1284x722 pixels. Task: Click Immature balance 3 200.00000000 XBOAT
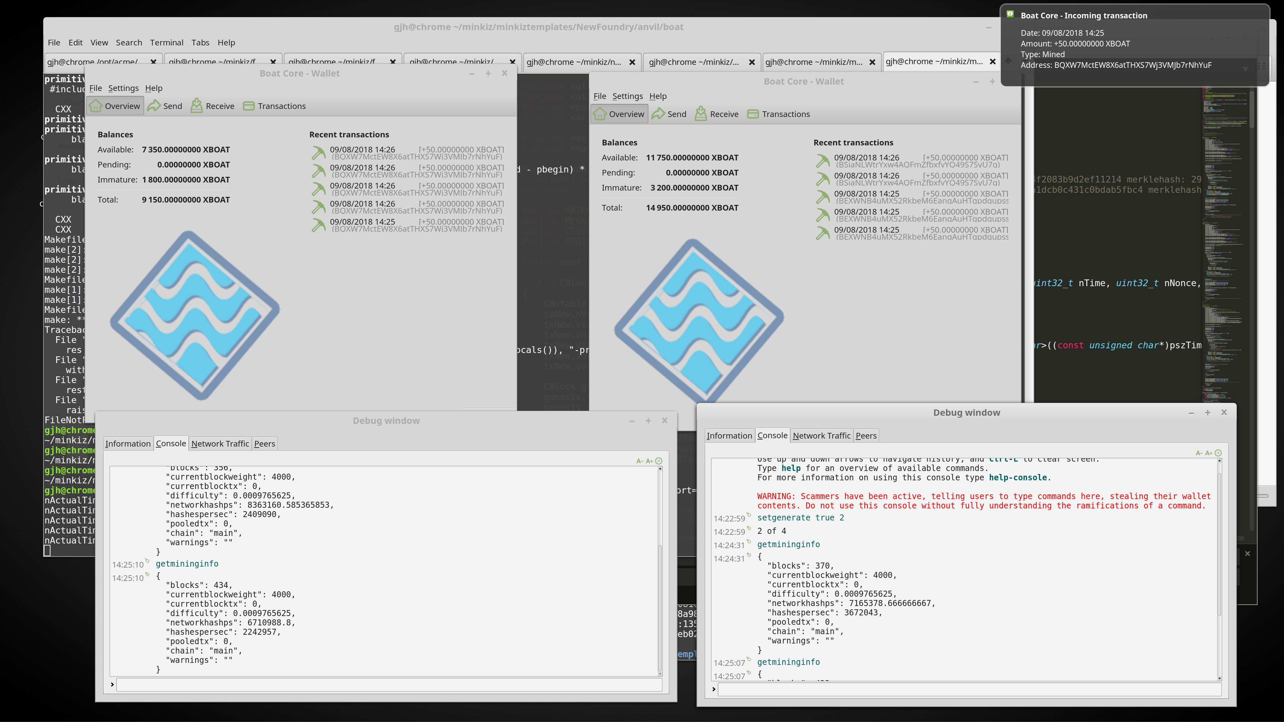(x=694, y=188)
